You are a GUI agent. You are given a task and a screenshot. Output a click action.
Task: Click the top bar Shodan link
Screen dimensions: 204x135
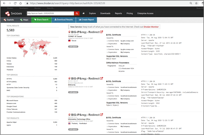pos(10,8)
